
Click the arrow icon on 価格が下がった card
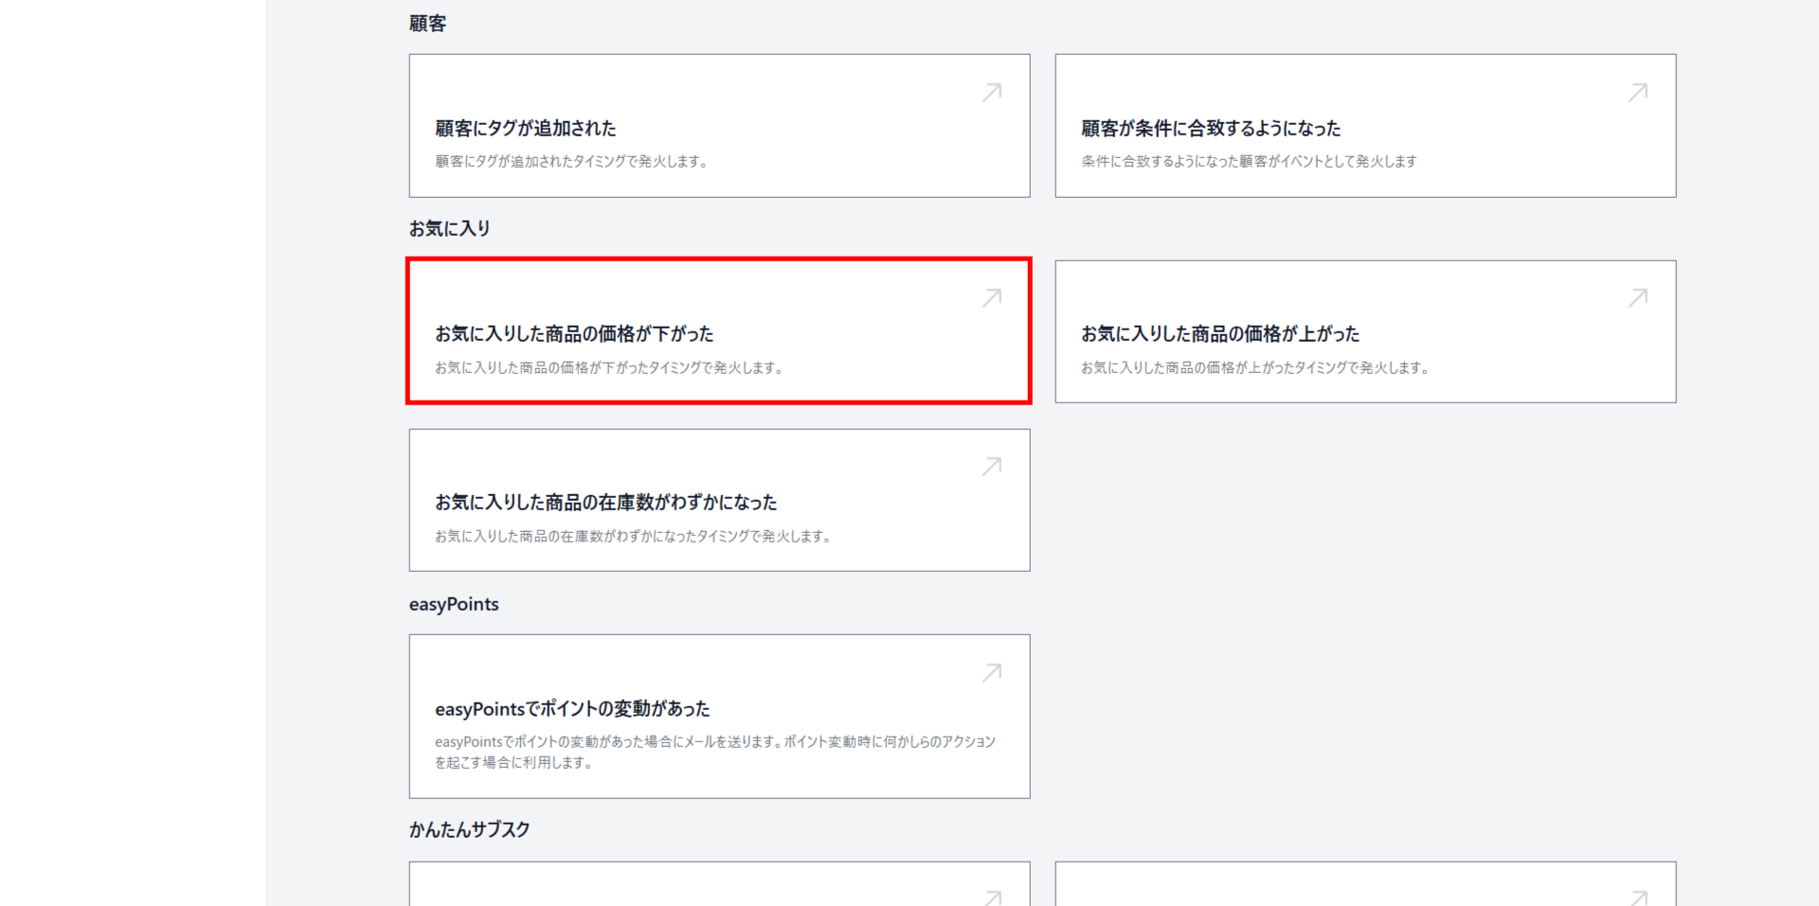pyautogui.click(x=992, y=298)
